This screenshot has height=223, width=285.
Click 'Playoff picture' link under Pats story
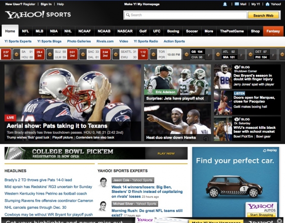63,137
